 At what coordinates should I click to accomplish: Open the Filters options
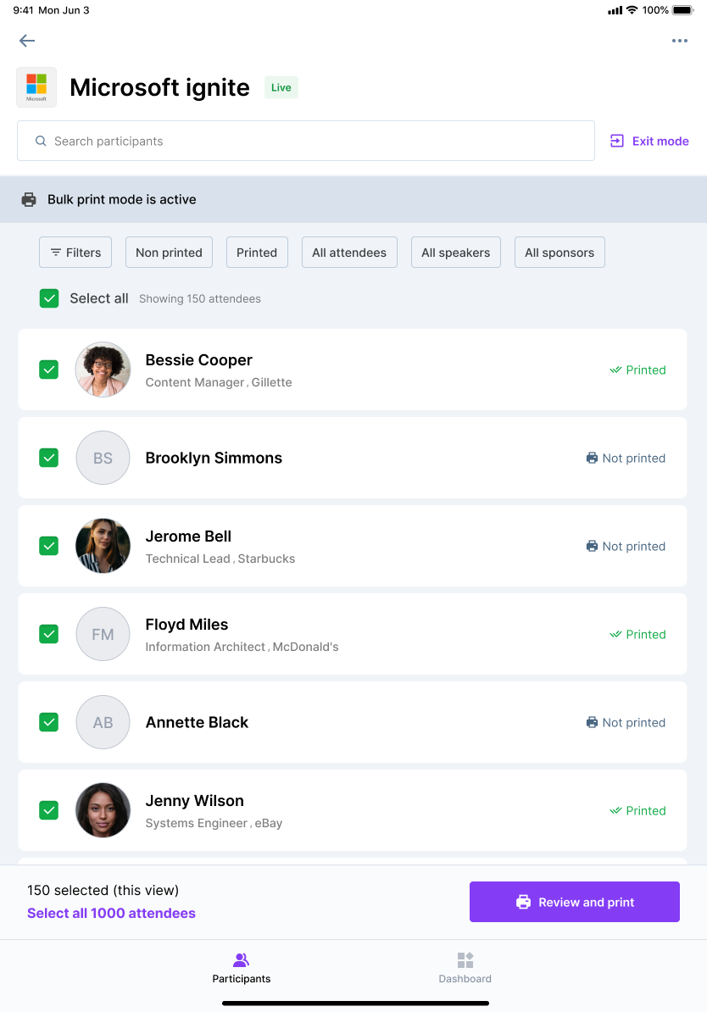(75, 253)
